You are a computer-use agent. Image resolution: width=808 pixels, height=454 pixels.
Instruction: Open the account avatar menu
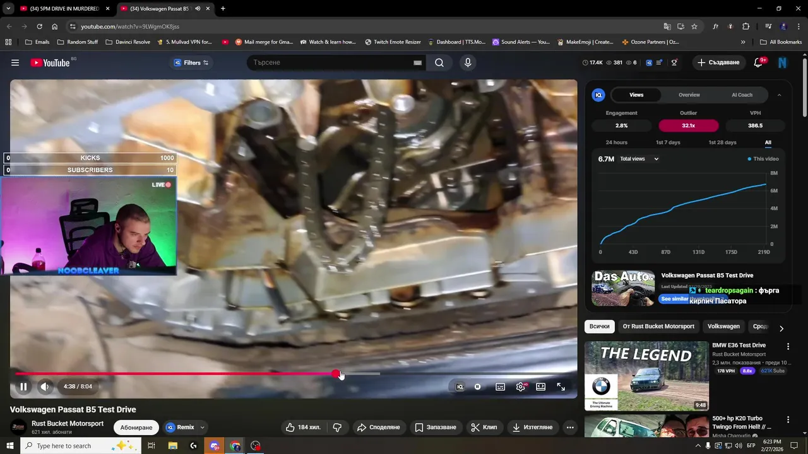783,62
